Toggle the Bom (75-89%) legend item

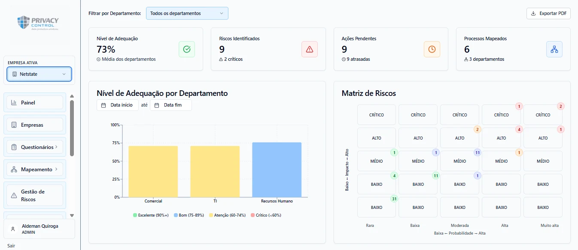point(189,215)
